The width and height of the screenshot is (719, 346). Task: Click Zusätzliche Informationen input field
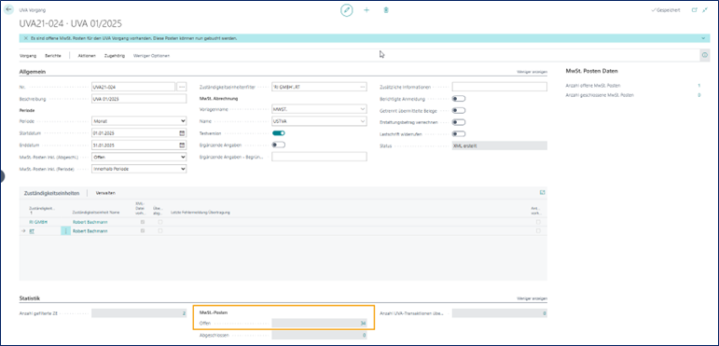point(500,87)
